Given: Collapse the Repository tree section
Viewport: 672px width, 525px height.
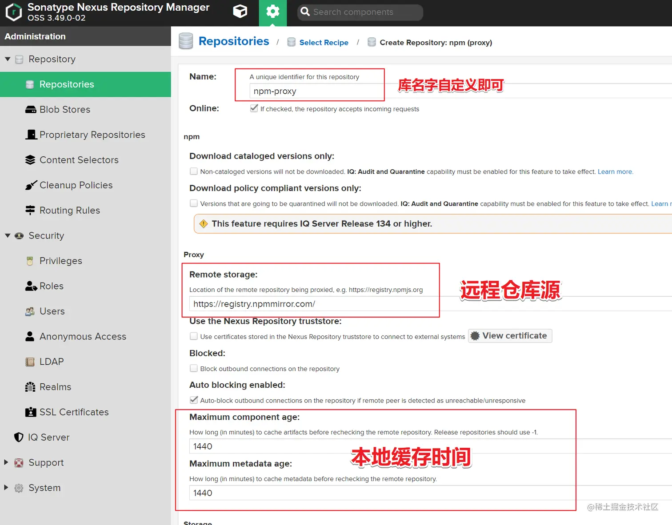Looking at the screenshot, I should coord(8,59).
